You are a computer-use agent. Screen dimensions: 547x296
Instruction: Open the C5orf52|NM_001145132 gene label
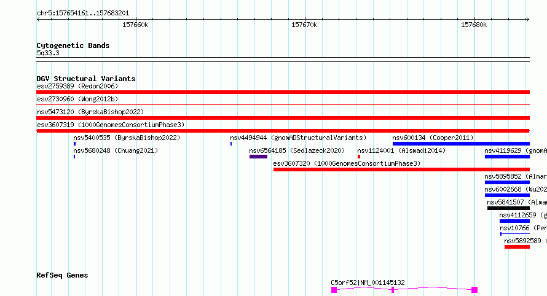368,282
